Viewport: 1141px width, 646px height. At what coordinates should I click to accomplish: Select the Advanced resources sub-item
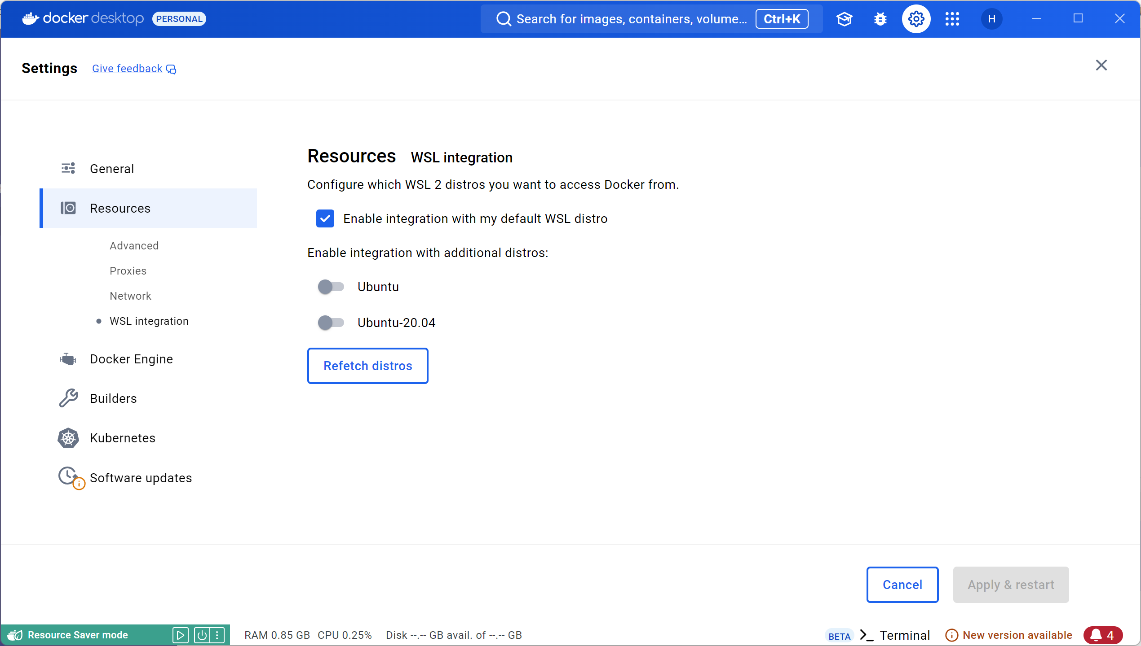(134, 246)
